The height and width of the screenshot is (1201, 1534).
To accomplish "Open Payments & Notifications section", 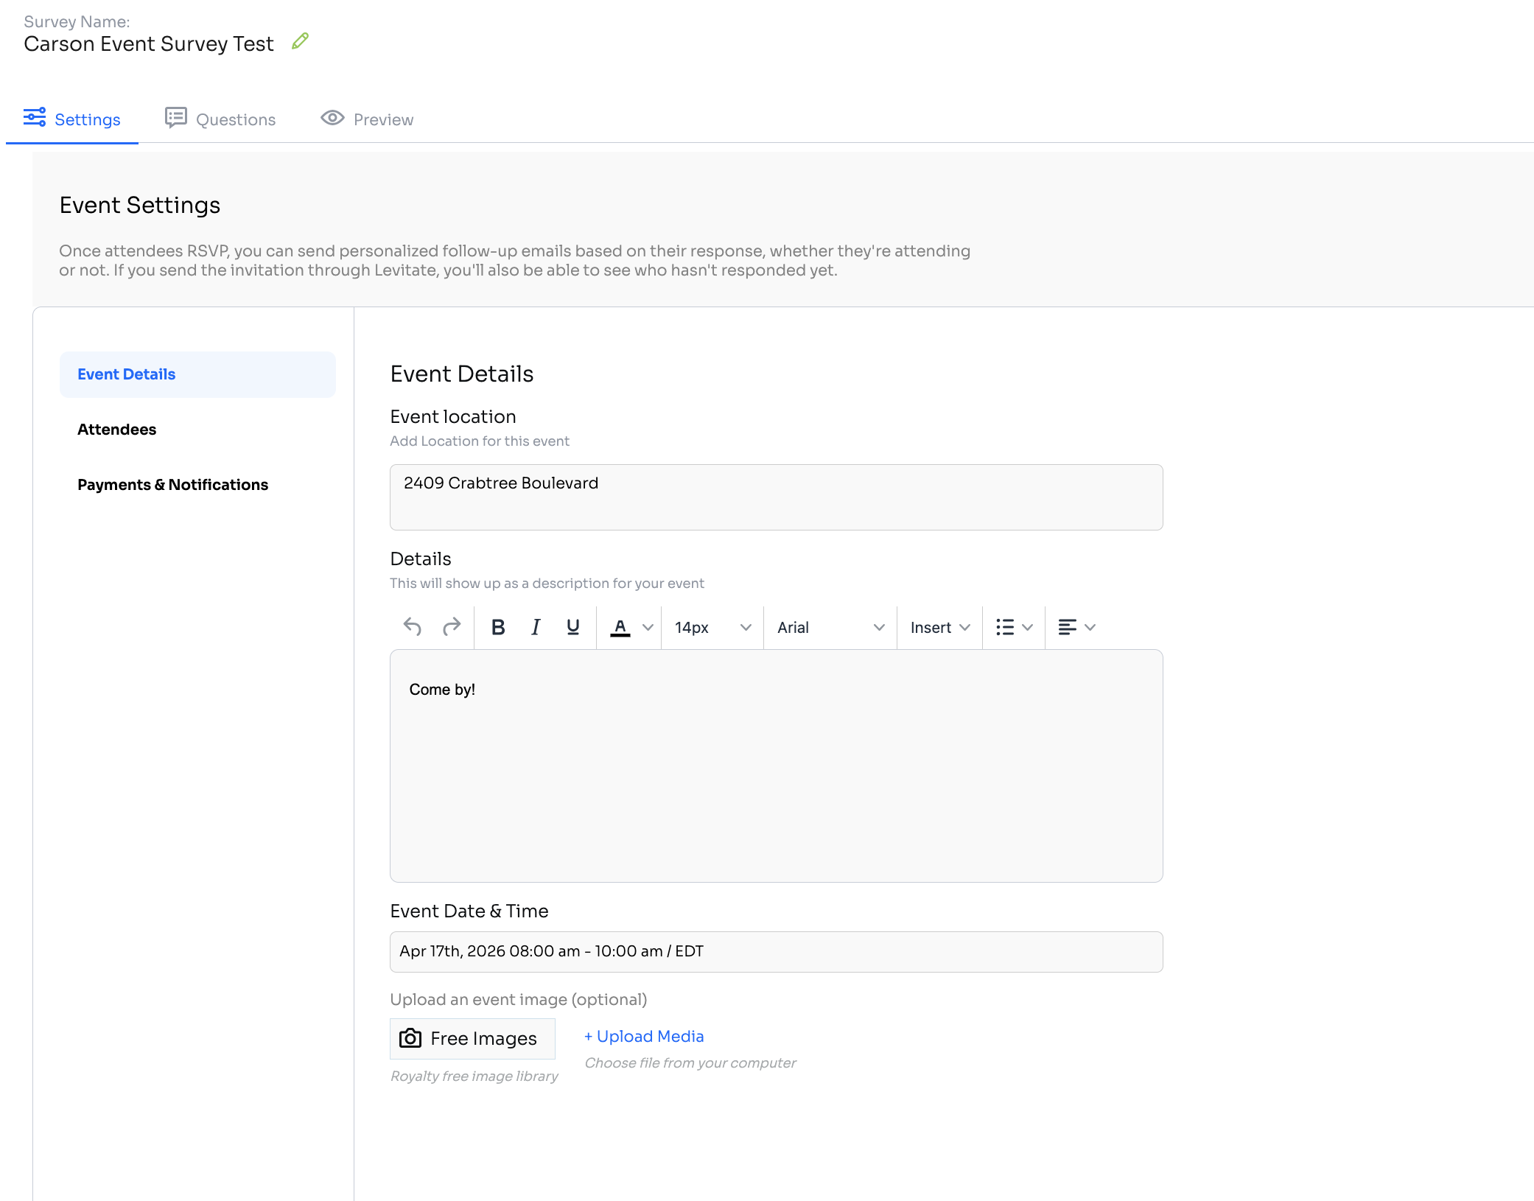I will point(173,485).
